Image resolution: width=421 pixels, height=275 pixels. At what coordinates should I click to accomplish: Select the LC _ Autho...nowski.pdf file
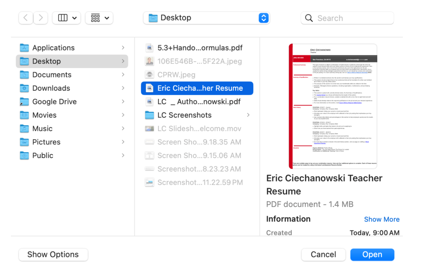pos(199,102)
